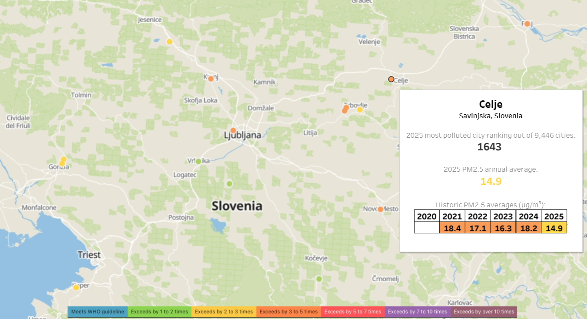This screenshot has width=587, height=319.
Task: Select the orange marker at Ptuj
Action: click(x=527, y=24)
